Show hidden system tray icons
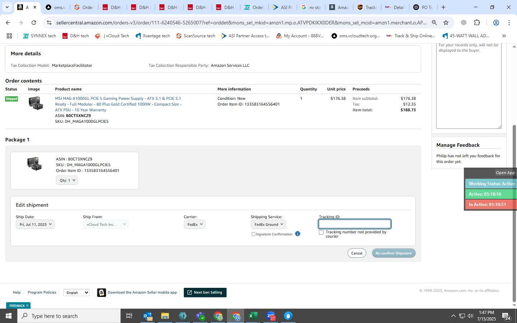 pos(453,316)
